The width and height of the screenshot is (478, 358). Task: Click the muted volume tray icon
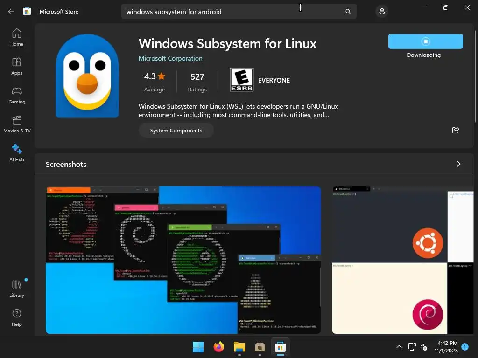[424, 347]
